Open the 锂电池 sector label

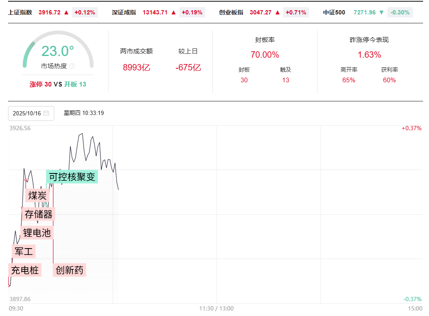[x=37, y=233]
